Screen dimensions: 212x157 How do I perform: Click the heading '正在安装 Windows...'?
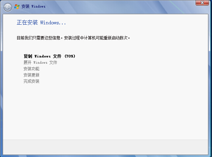pos(41,22)
